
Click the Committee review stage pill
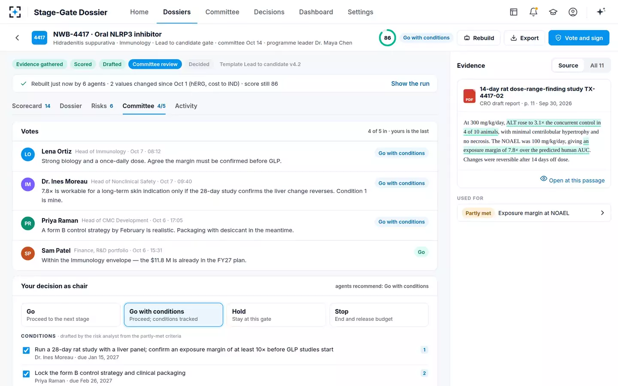[155, 64]
